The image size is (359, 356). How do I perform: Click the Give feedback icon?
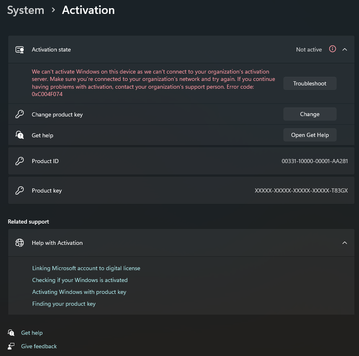pyautogui.click(x=11, y=346)
